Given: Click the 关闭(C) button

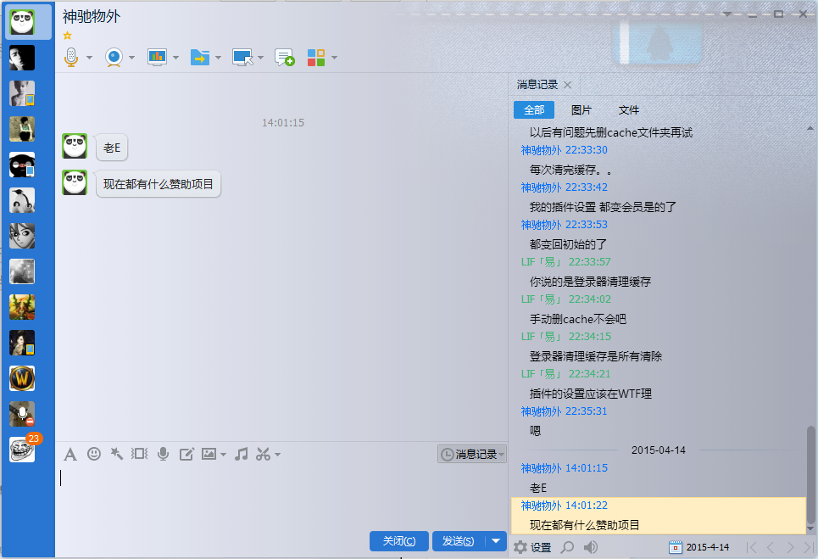Looking at the screenshot, I should click(399, 541).
